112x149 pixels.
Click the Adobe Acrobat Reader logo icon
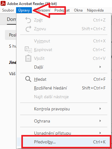(x=3, y=3)
